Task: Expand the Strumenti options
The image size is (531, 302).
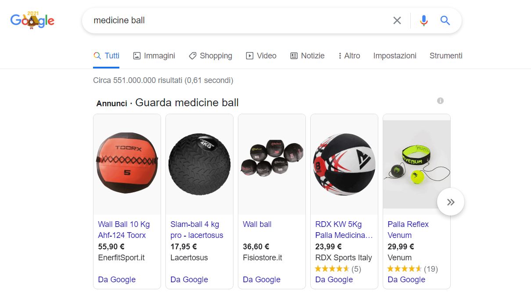Action: click(446, 56)
